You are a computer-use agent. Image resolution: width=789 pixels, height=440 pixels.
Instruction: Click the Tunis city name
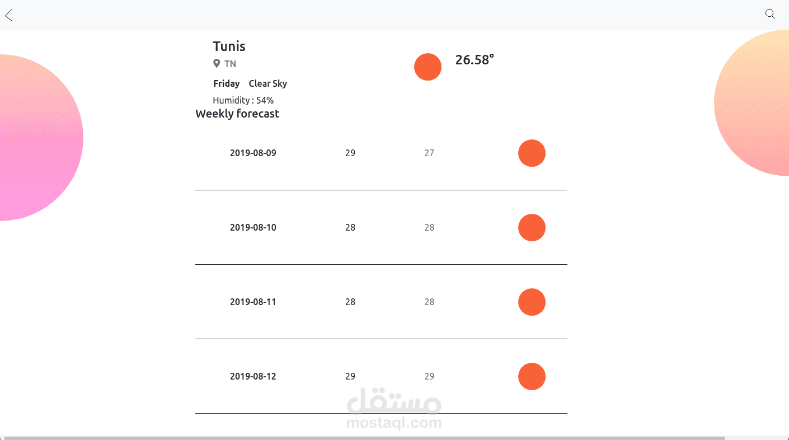[229, 46]
